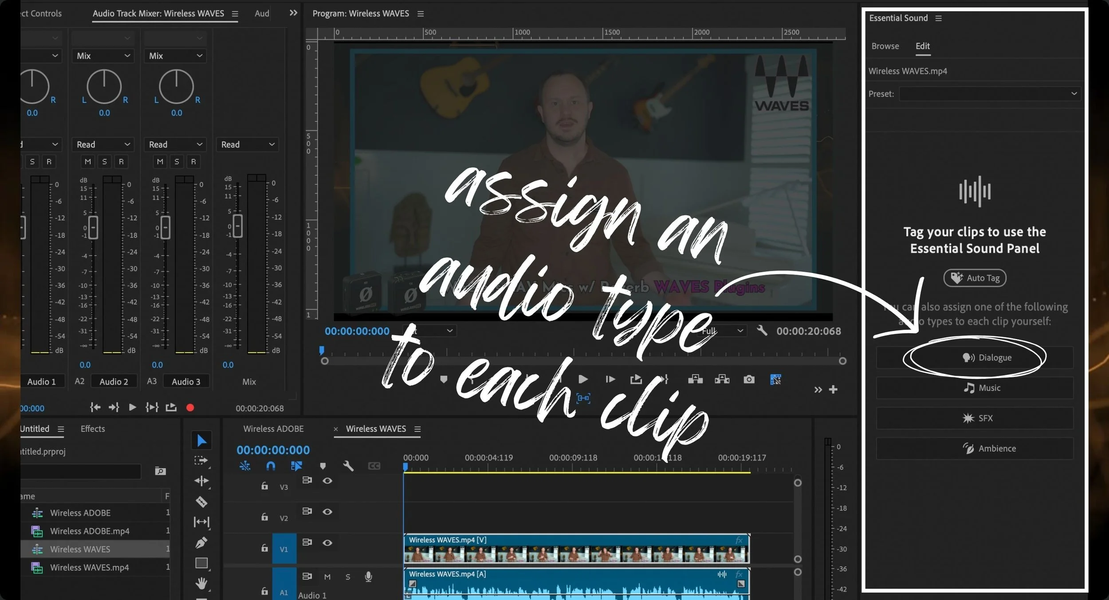This screenshot has height=600, width=1109.
Task: Click the Auto Tag button
Action: coord(975,278)
